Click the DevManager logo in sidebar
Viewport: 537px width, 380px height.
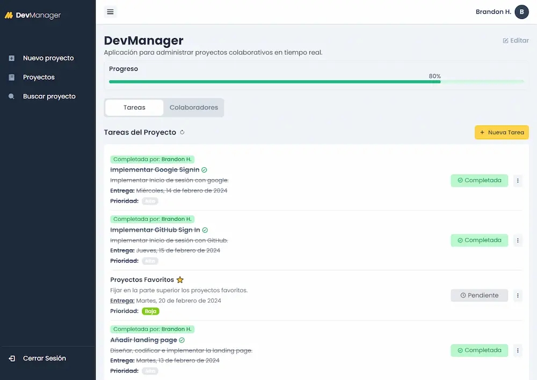pos(33,16)
